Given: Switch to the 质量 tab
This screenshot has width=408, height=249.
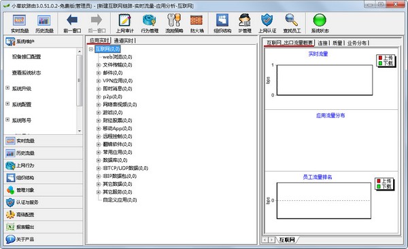Looking at the screenshot, I should pyautogui.click(x=337, y=43).
